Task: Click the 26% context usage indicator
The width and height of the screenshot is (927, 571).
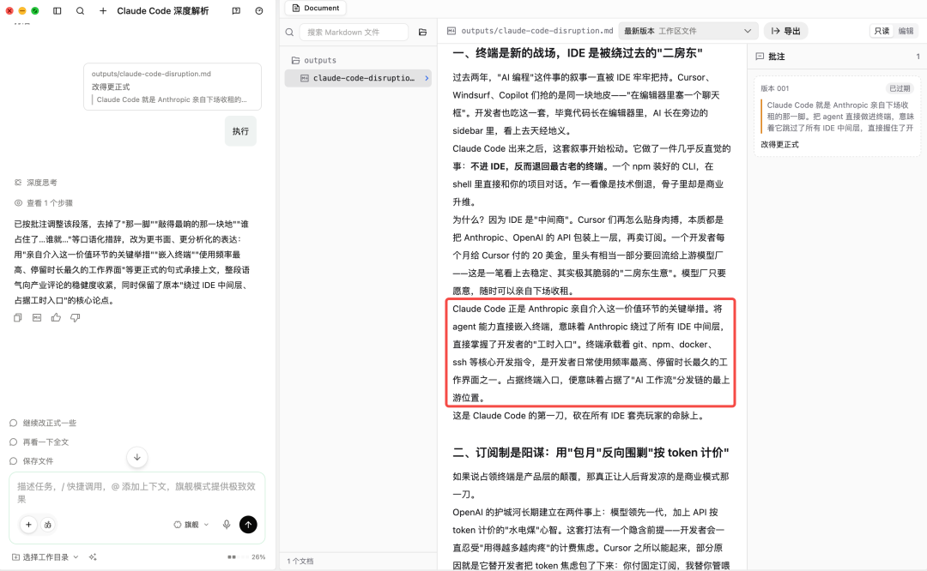Action: 247,556
